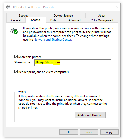Click the Share name input field
Image resolution: width=123 pixels, height=140 pixels.
(73, 63)
